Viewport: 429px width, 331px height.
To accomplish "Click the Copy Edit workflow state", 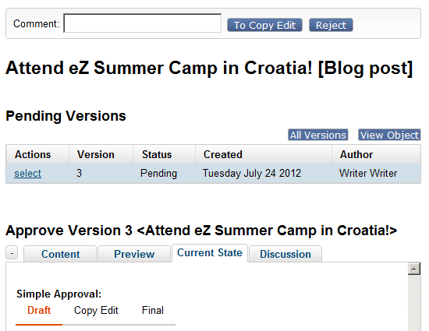I will tap(96, 310).
